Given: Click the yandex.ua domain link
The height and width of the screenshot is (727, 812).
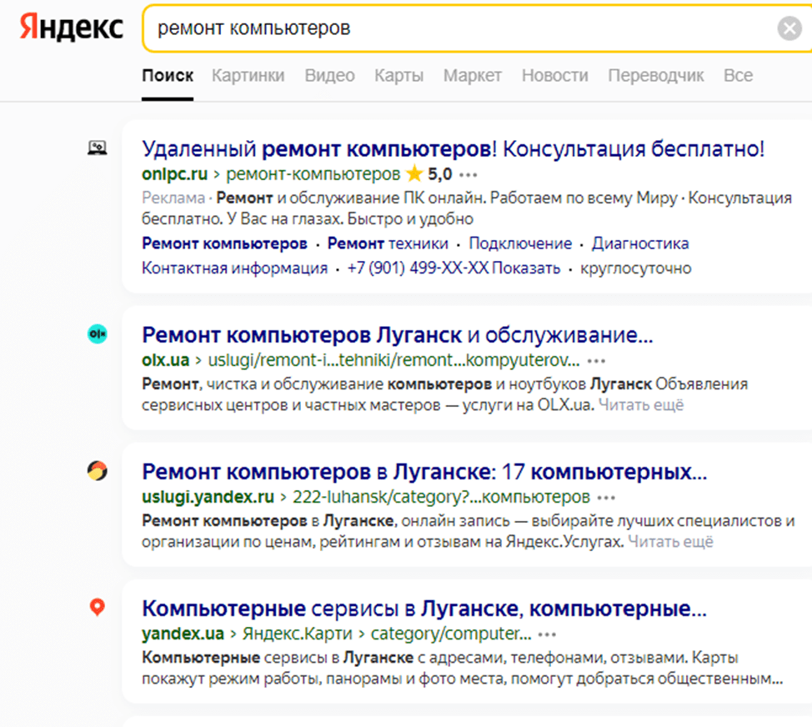Looking at the screenshot, I should (x=183, y=634).
